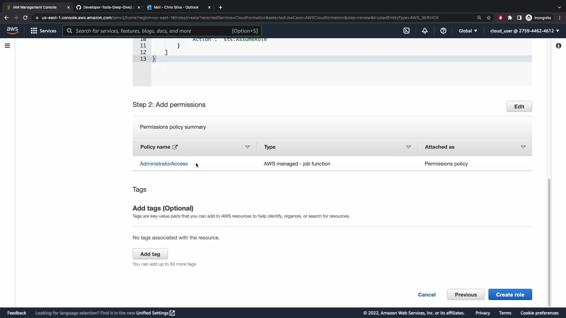Click the AWS logo home icon

coord(12,30)
